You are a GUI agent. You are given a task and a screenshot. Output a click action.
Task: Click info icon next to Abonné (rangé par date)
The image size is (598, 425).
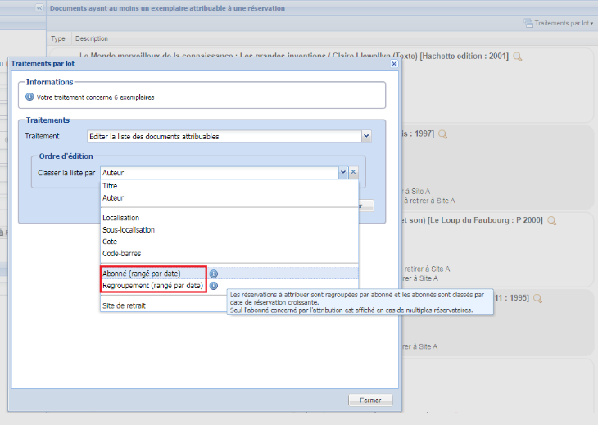(x=213, y=274)
